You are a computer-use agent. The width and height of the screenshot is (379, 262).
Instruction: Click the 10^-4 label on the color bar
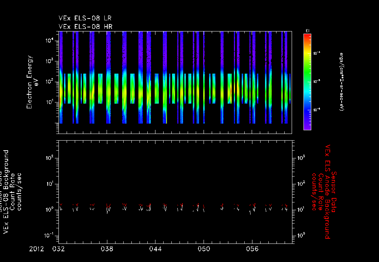point(317,53)
